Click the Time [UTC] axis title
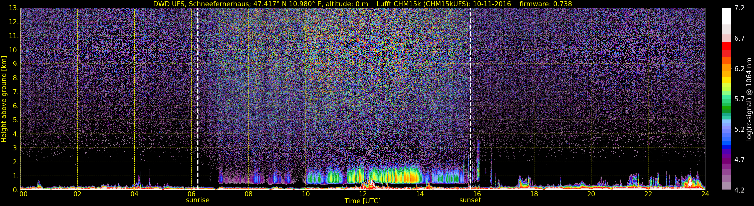The image size is (754, 206). (363, 201)
